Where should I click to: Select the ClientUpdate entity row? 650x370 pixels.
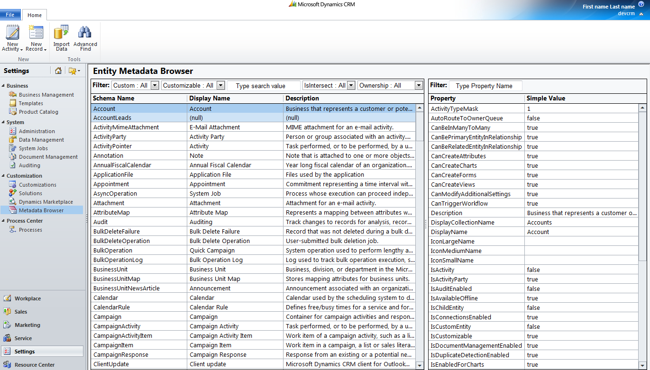tap(253, 364)
